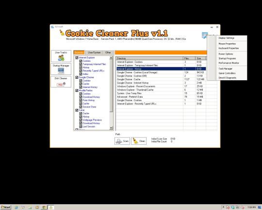Choose Task Manager from the menu
Image resolution: width=262 pixels, height=210 pixels.
(226, 69)
